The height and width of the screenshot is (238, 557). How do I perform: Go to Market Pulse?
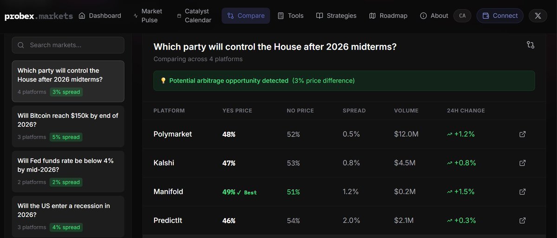pos(148,16)
